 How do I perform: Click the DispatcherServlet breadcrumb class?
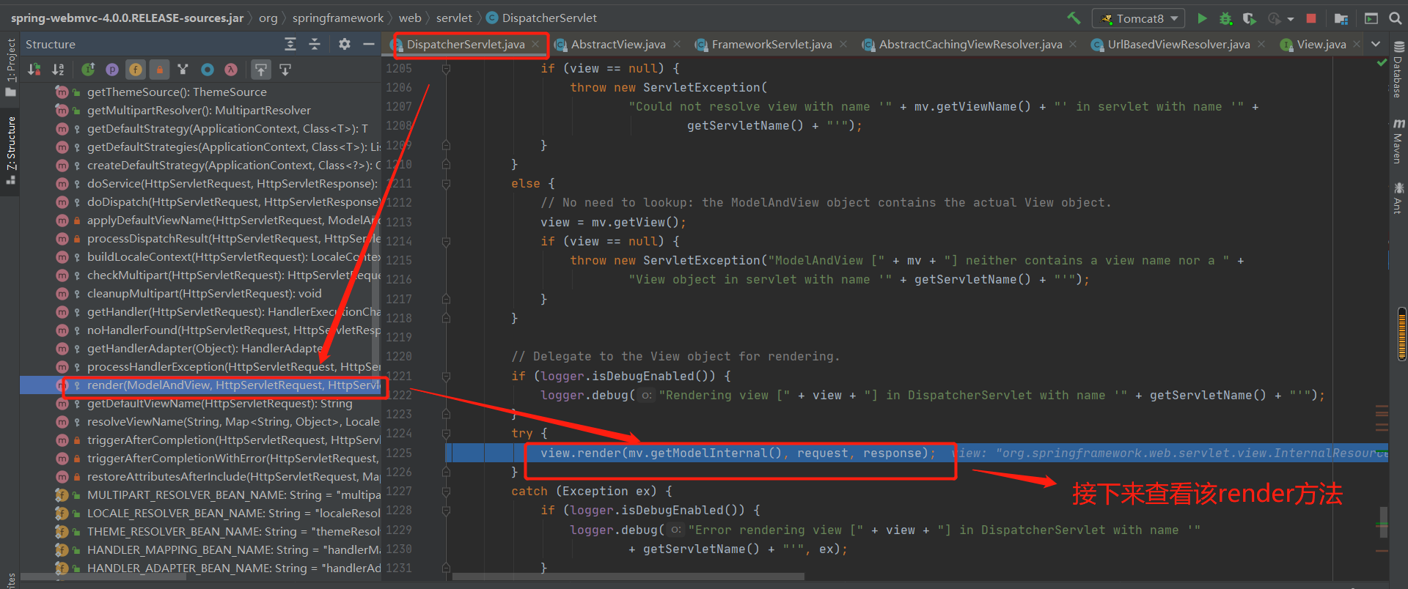tap(542, 18)
